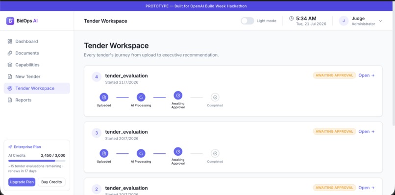Click the Tender Workspace page heading
395x195 pixels.
(x=116, y=46)
